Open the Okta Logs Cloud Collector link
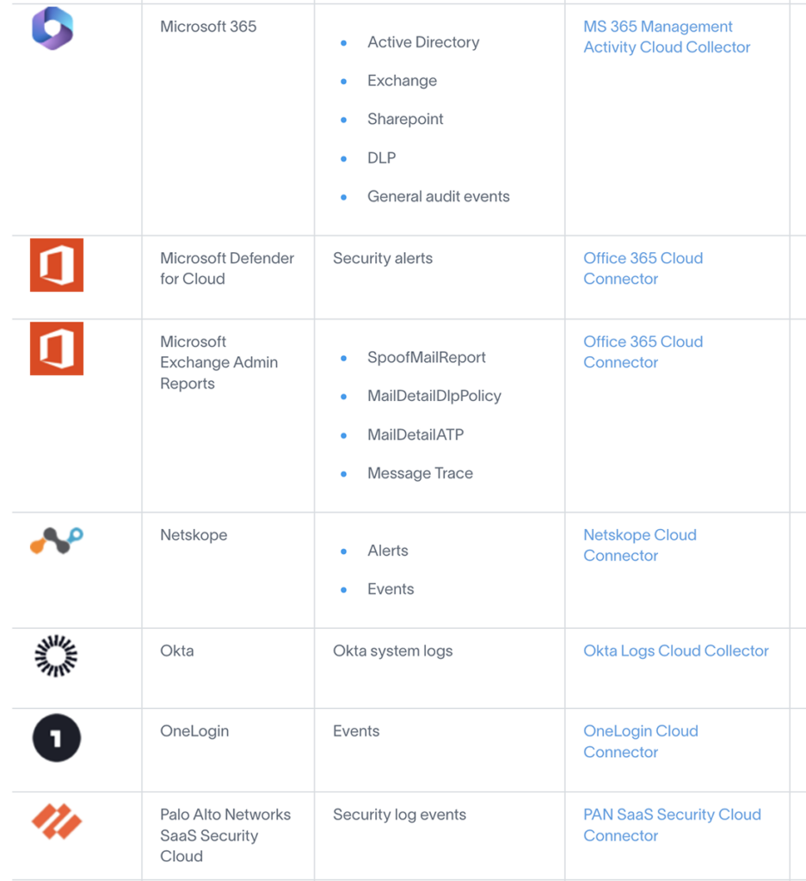The width and height of the screenshot is (806, 881). pos(675,651)
